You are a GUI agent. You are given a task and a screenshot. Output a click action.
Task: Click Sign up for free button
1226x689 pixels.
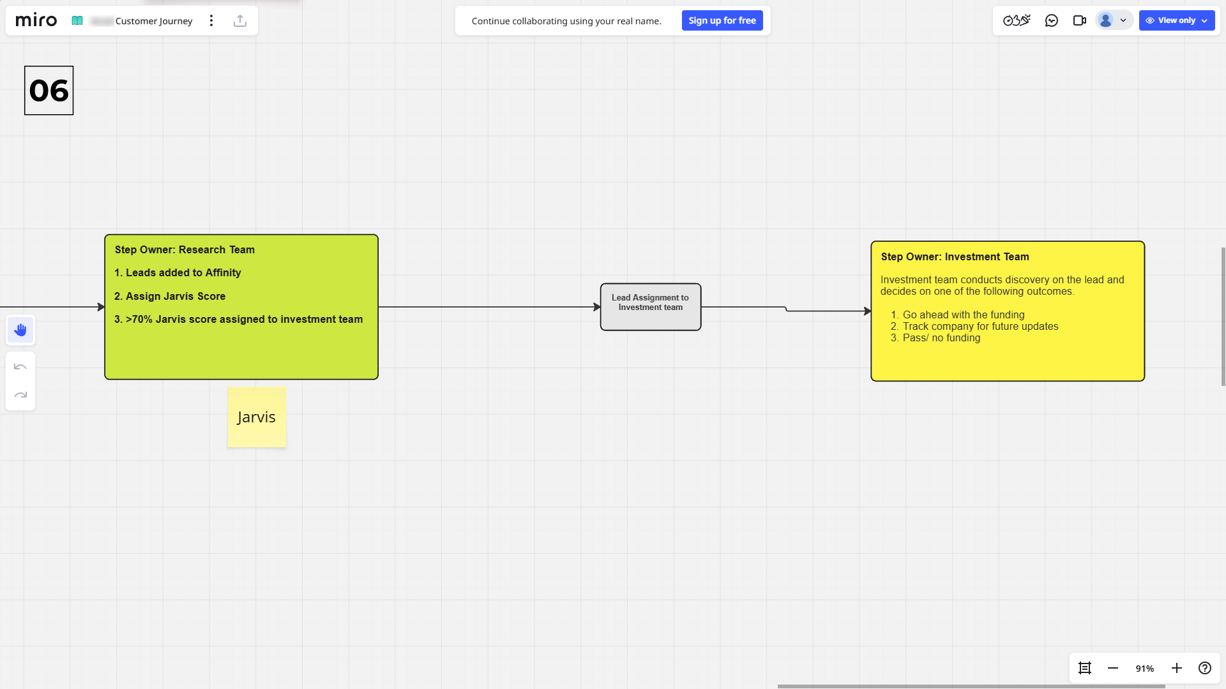[722, 20]
